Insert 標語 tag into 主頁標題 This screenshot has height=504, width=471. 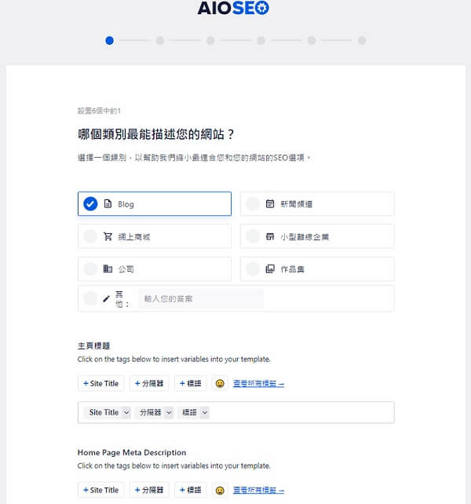[190, 383]
